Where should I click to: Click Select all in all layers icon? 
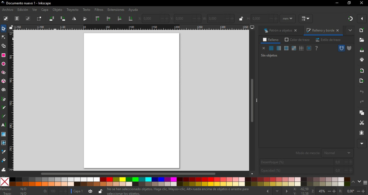coord(17,19)
